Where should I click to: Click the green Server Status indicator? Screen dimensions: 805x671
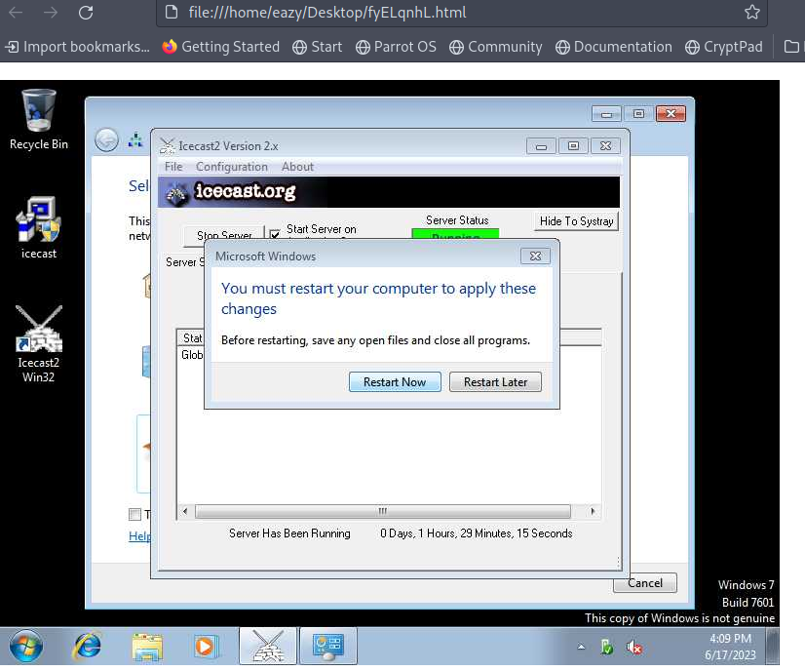click(x=455, y=234)
